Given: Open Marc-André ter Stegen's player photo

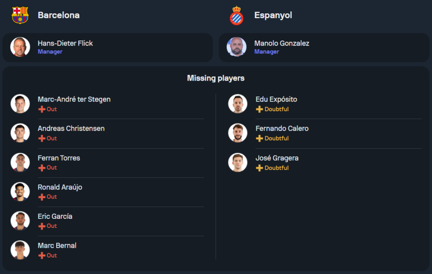Looking at the screenshot, I should click(x=20, y=104).
